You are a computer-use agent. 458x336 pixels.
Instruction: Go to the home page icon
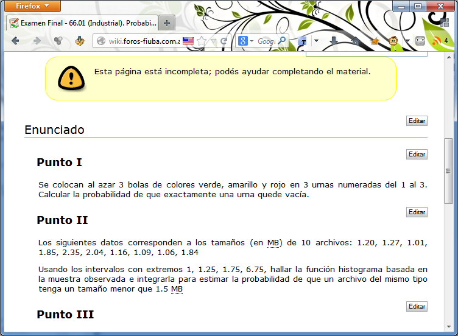tap(355, 41)
